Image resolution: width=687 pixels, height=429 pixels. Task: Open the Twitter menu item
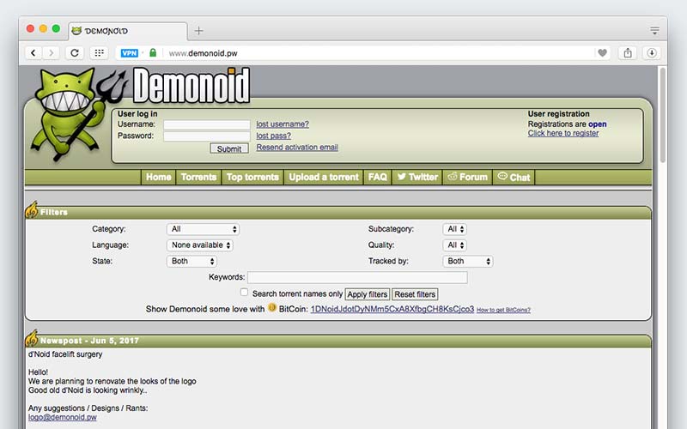[417, 177]
